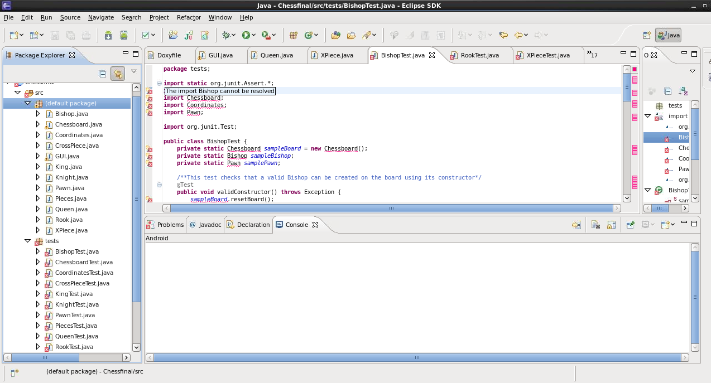The width and height of the screenshot is (711, 383).
Task: Pin the Console view with the pushpin
Action: (x=630, y=224)
